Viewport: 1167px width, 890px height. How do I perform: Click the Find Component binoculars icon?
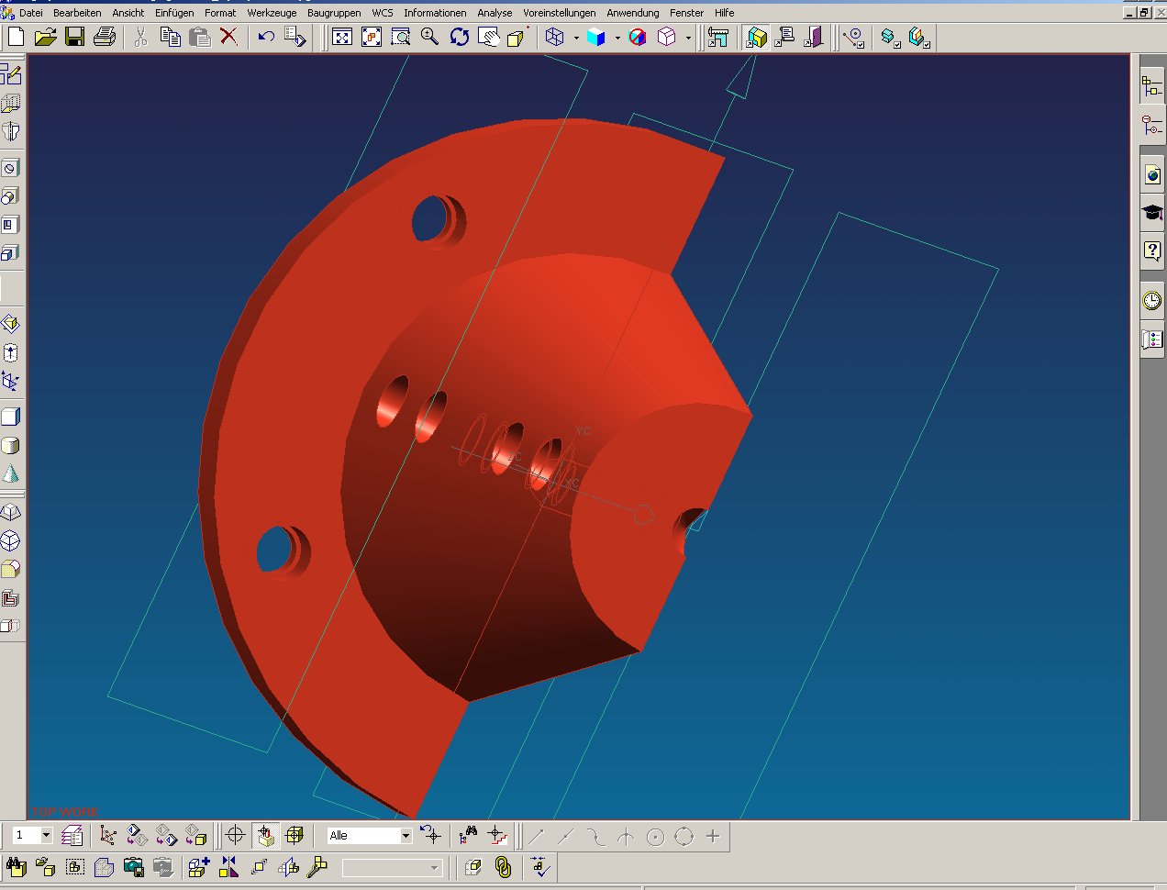point(17,867)
